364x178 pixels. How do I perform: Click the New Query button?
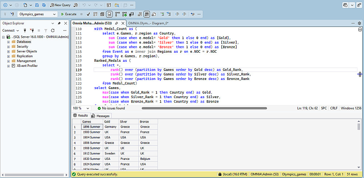[x=60, y=5]
